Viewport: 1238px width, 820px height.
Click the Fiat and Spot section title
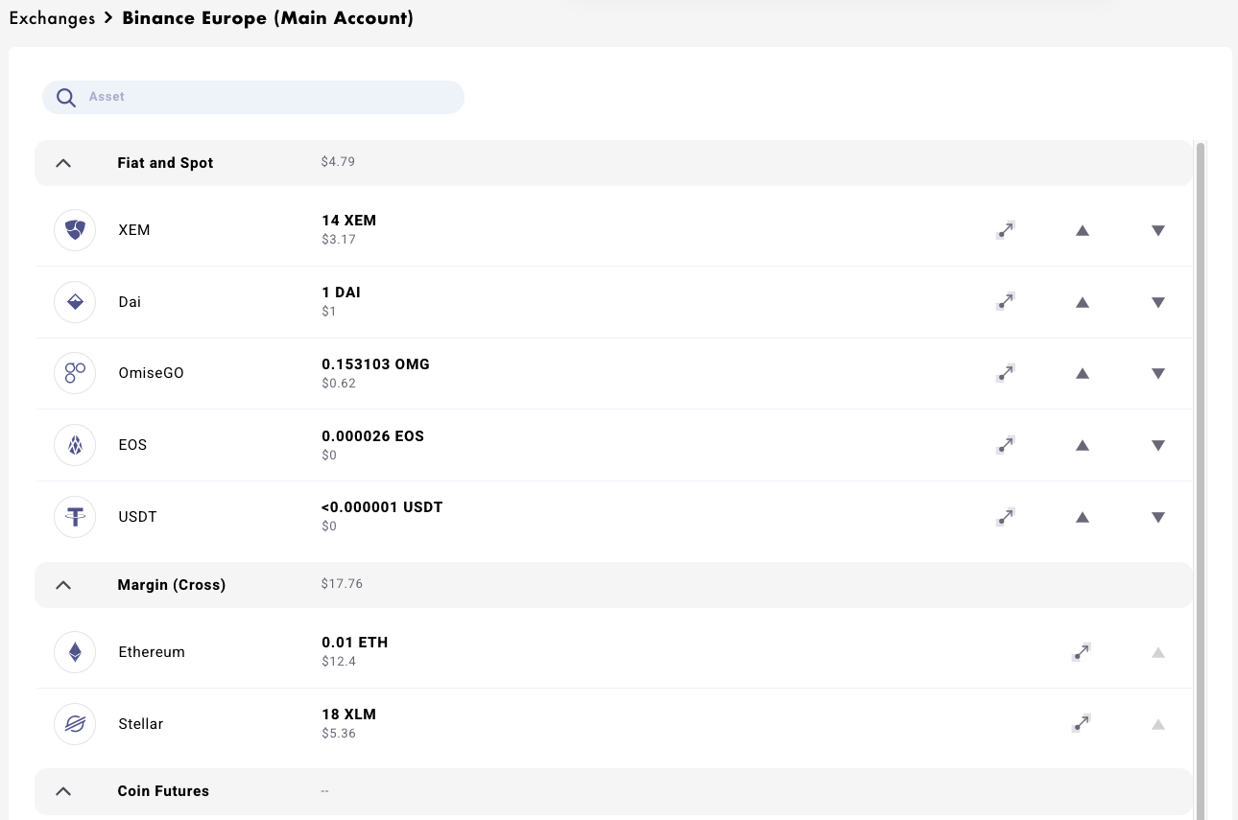[x=165, y=163]
